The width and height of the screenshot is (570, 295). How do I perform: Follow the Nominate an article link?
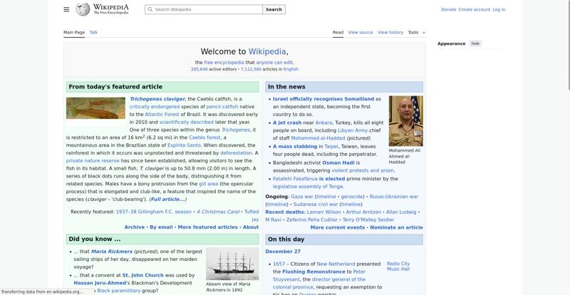[x=396, y=227]
